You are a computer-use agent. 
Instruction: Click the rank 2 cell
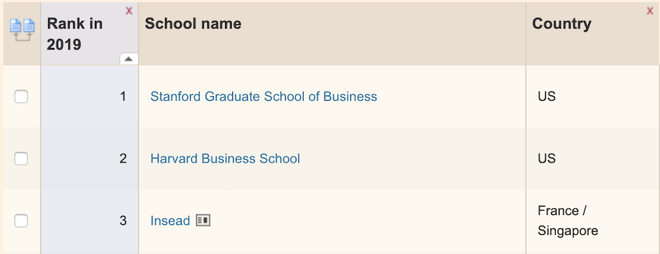click(x=90, y=159)
